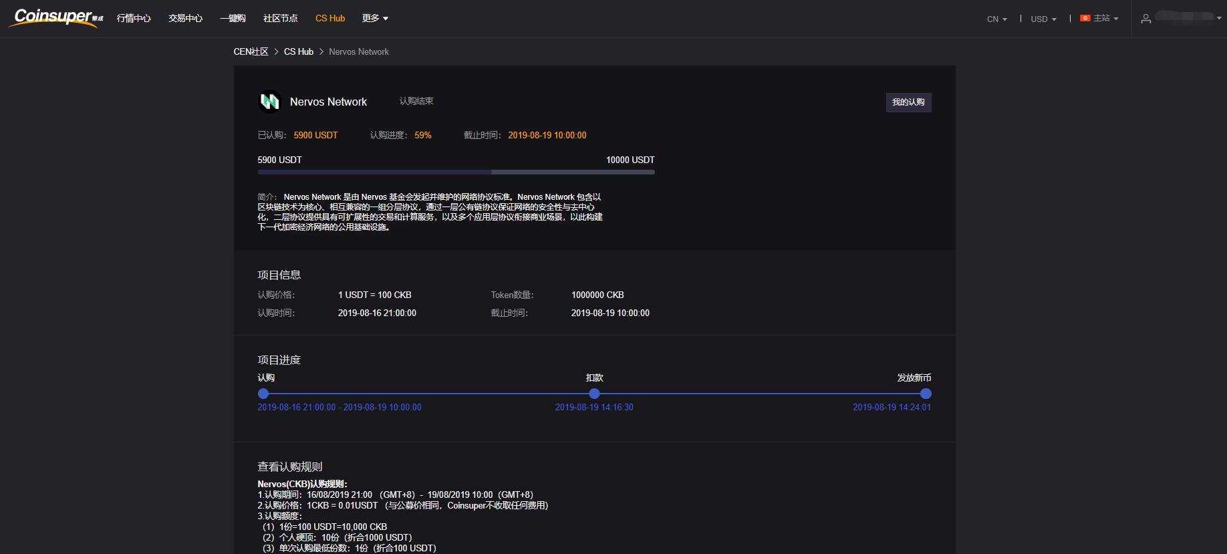Click Nervos Network project title
Viewport: 1227px width, 554px height.
pyautogui.click(x=328, y=102)
